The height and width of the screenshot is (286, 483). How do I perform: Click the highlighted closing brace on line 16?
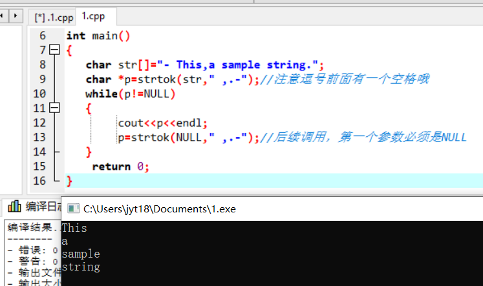[69, 181]
